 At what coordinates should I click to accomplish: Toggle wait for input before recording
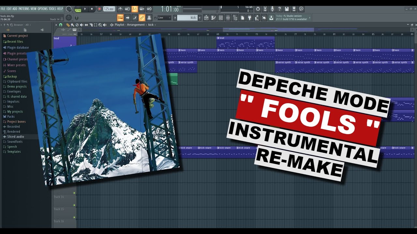(x=127, y=9)
